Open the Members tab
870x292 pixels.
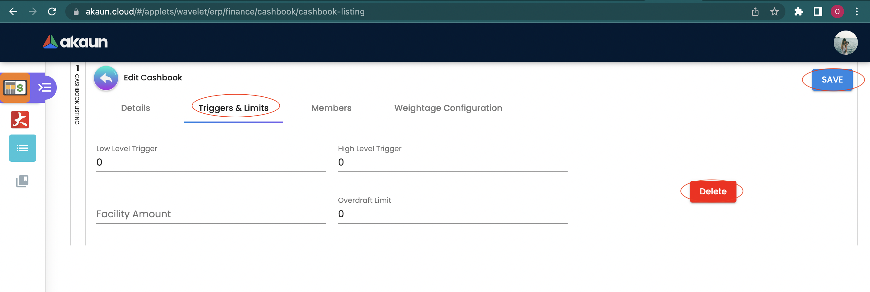pyautogui.click(x=331, y=108)
